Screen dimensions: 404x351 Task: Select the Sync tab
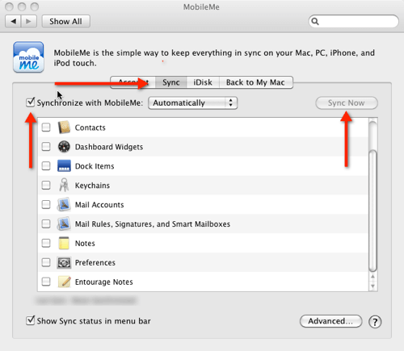coord(171,82)
